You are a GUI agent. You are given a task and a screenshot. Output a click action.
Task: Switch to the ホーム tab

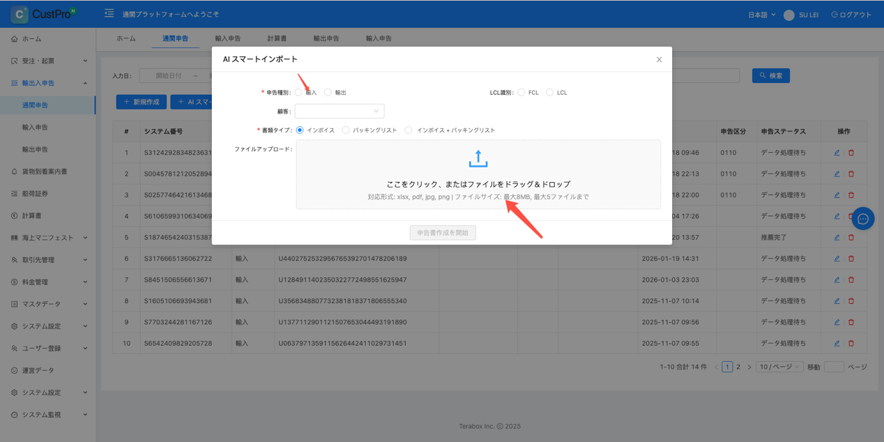coord(126,38)
